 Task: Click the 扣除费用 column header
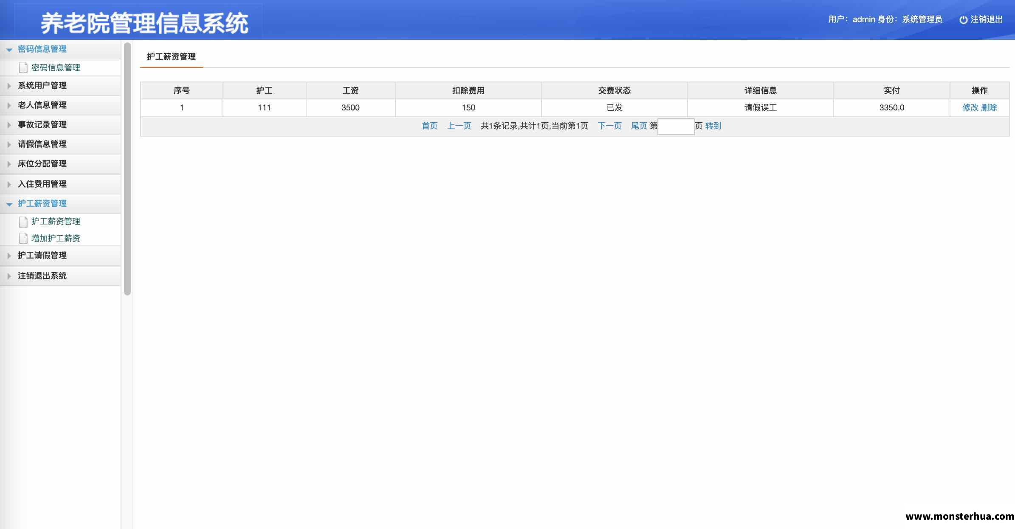[468, 91]
